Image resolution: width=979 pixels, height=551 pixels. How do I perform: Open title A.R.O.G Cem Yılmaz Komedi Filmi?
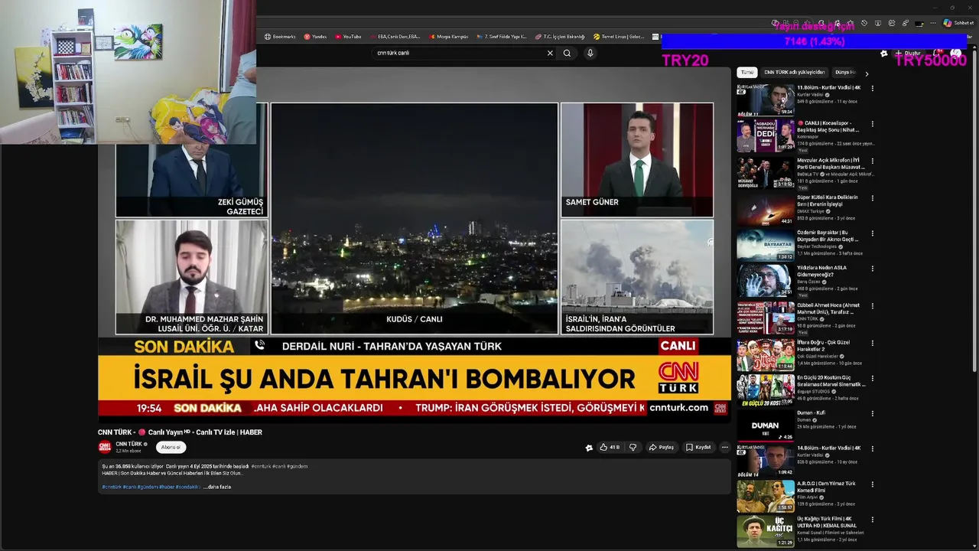[x=826, y=487]
